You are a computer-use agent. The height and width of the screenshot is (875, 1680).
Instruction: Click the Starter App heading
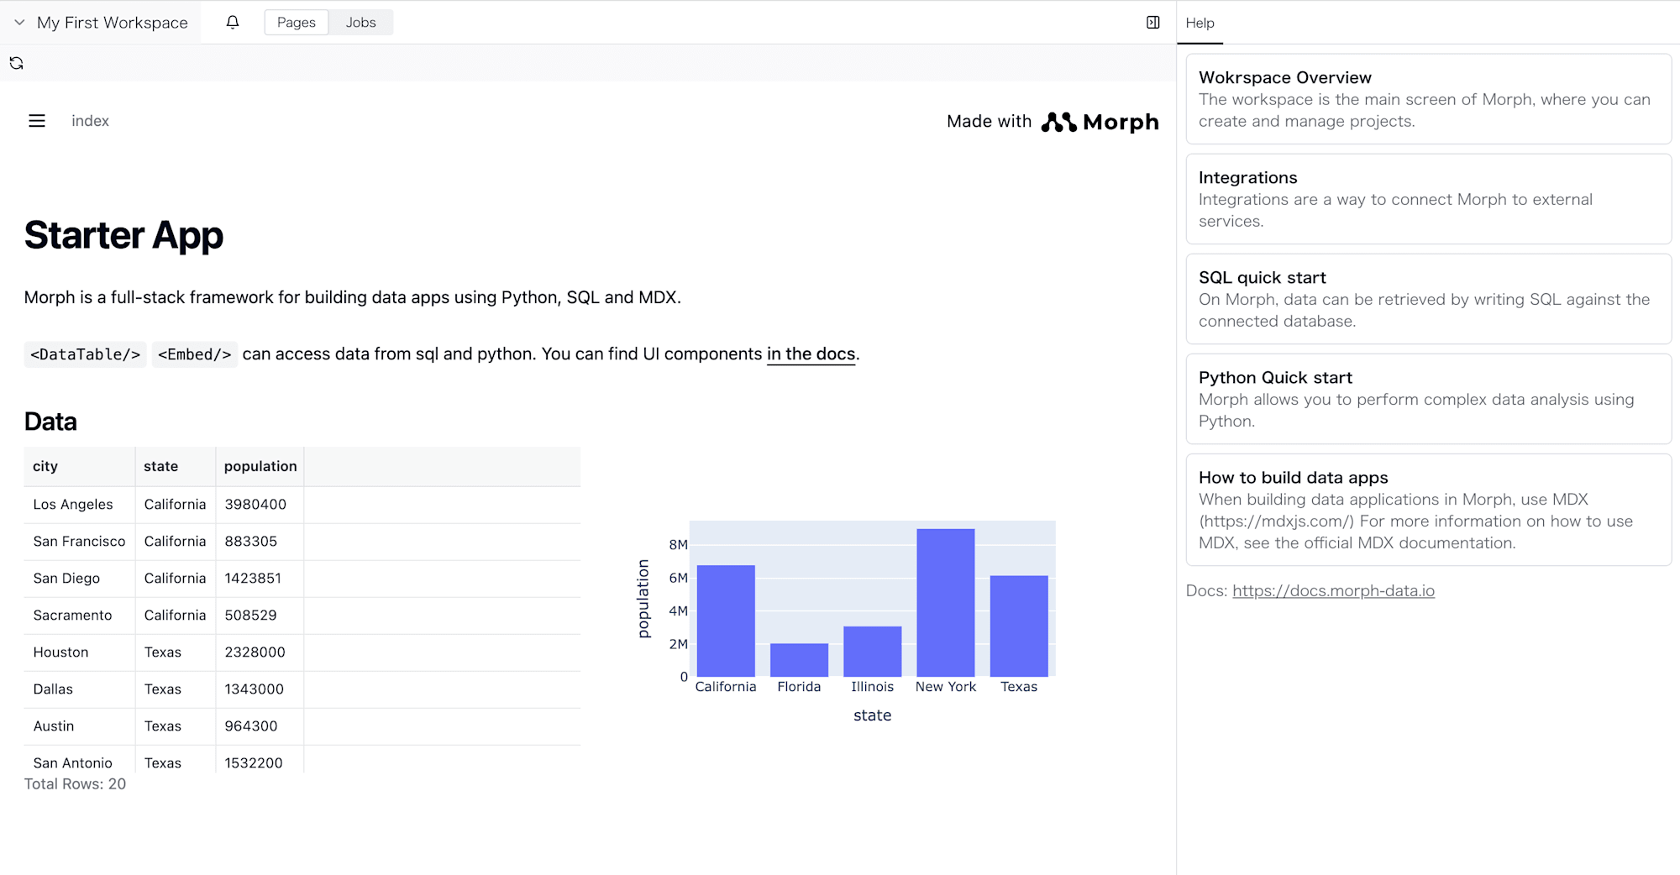pyautogui.click(x=123, y=235)
